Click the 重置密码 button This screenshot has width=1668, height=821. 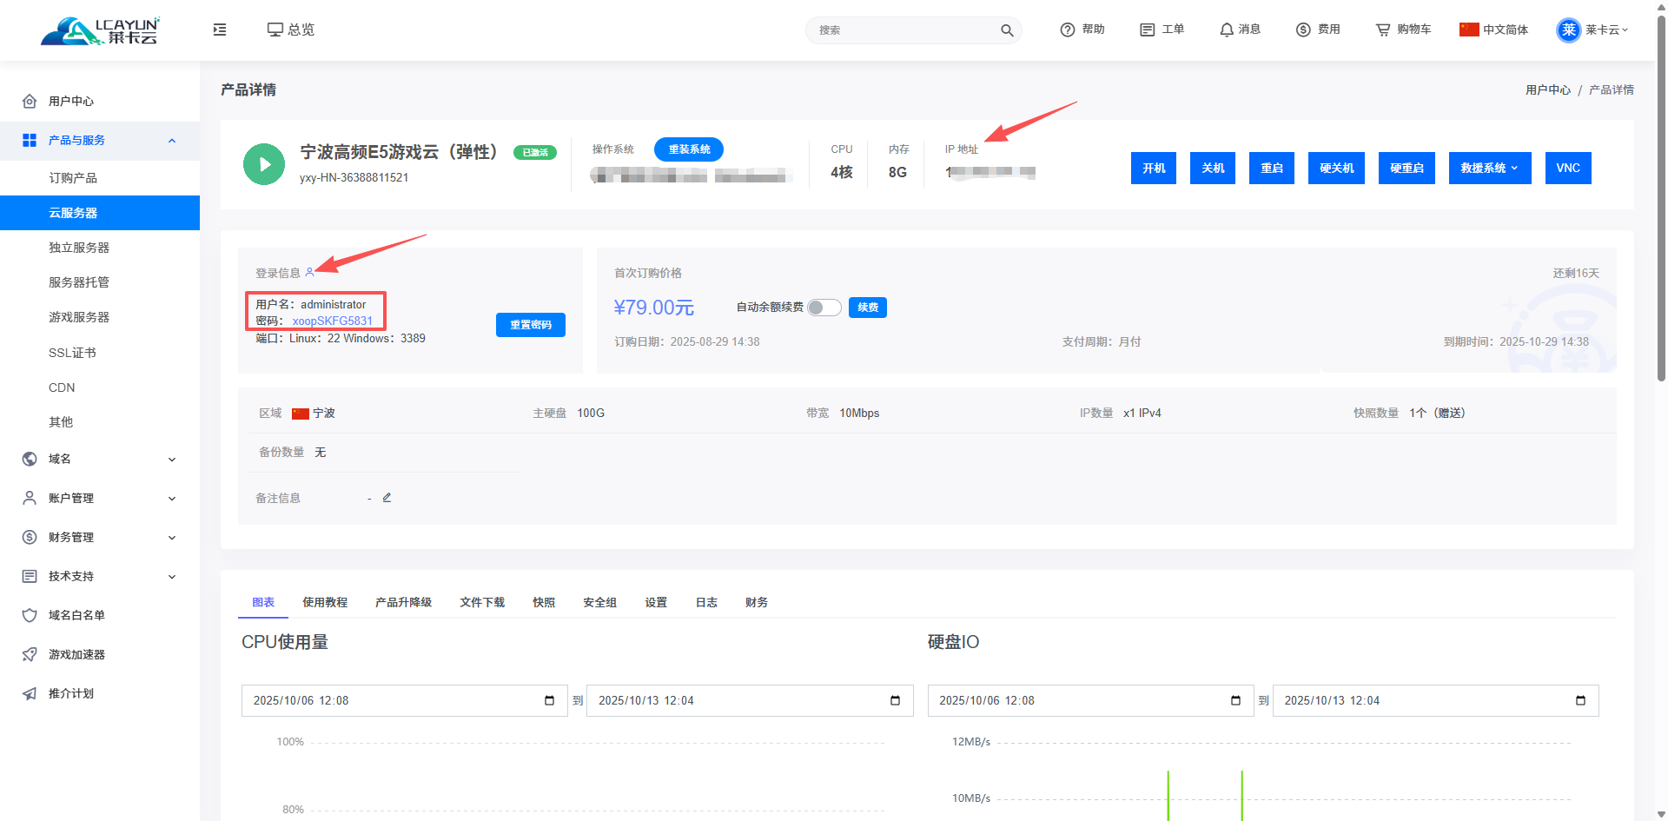click(530, 325)
